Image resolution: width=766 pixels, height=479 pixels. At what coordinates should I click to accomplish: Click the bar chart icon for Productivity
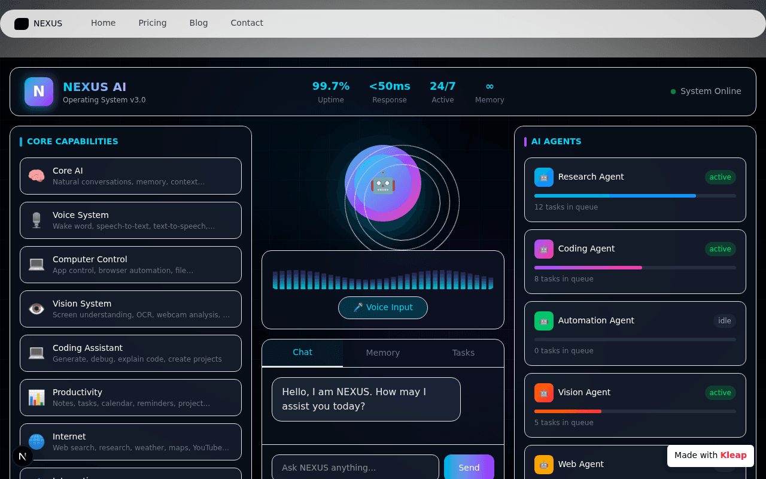37,398
